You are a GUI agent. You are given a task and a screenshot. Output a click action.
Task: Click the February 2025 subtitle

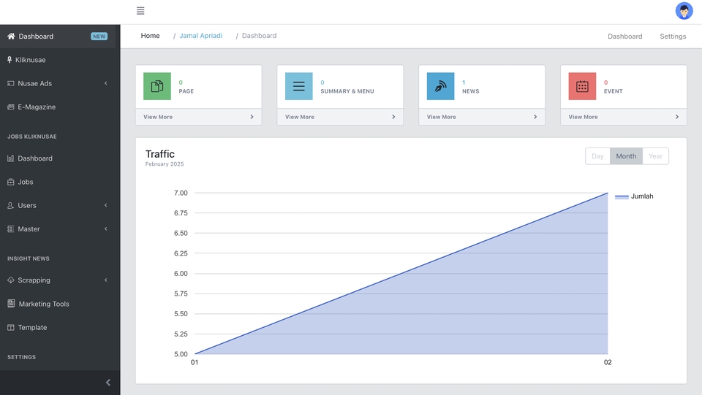[165, 164]
